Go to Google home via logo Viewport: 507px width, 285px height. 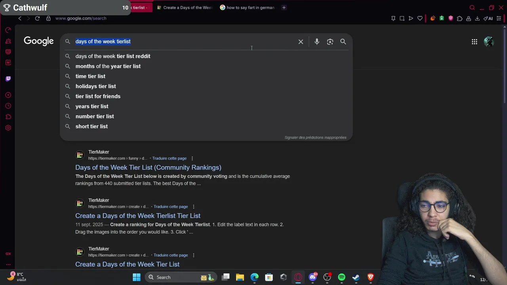coord(38,41)
